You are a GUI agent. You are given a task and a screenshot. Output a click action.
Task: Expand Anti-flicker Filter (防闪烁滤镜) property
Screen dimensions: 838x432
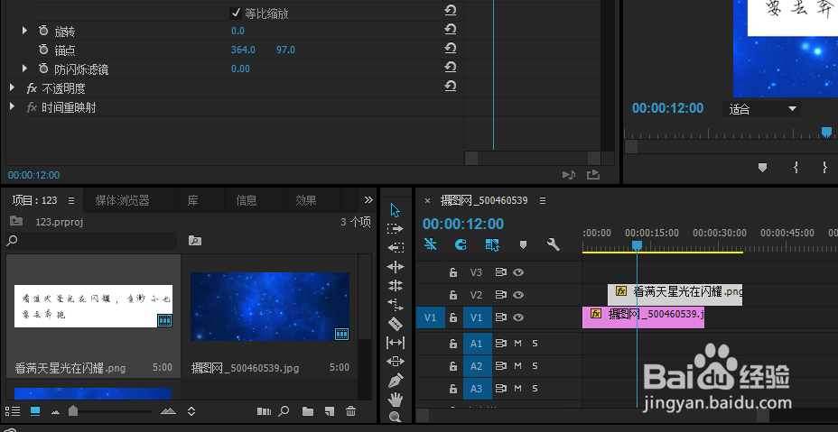click(x=24, y=69)
